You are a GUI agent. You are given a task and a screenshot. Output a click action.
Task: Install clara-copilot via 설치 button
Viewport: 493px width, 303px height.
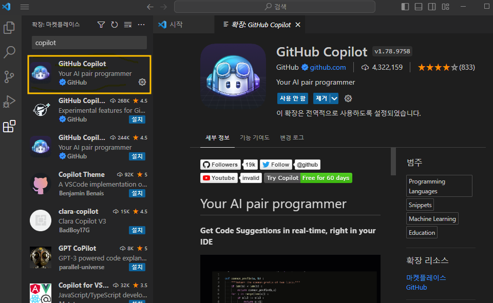point(137,230)
